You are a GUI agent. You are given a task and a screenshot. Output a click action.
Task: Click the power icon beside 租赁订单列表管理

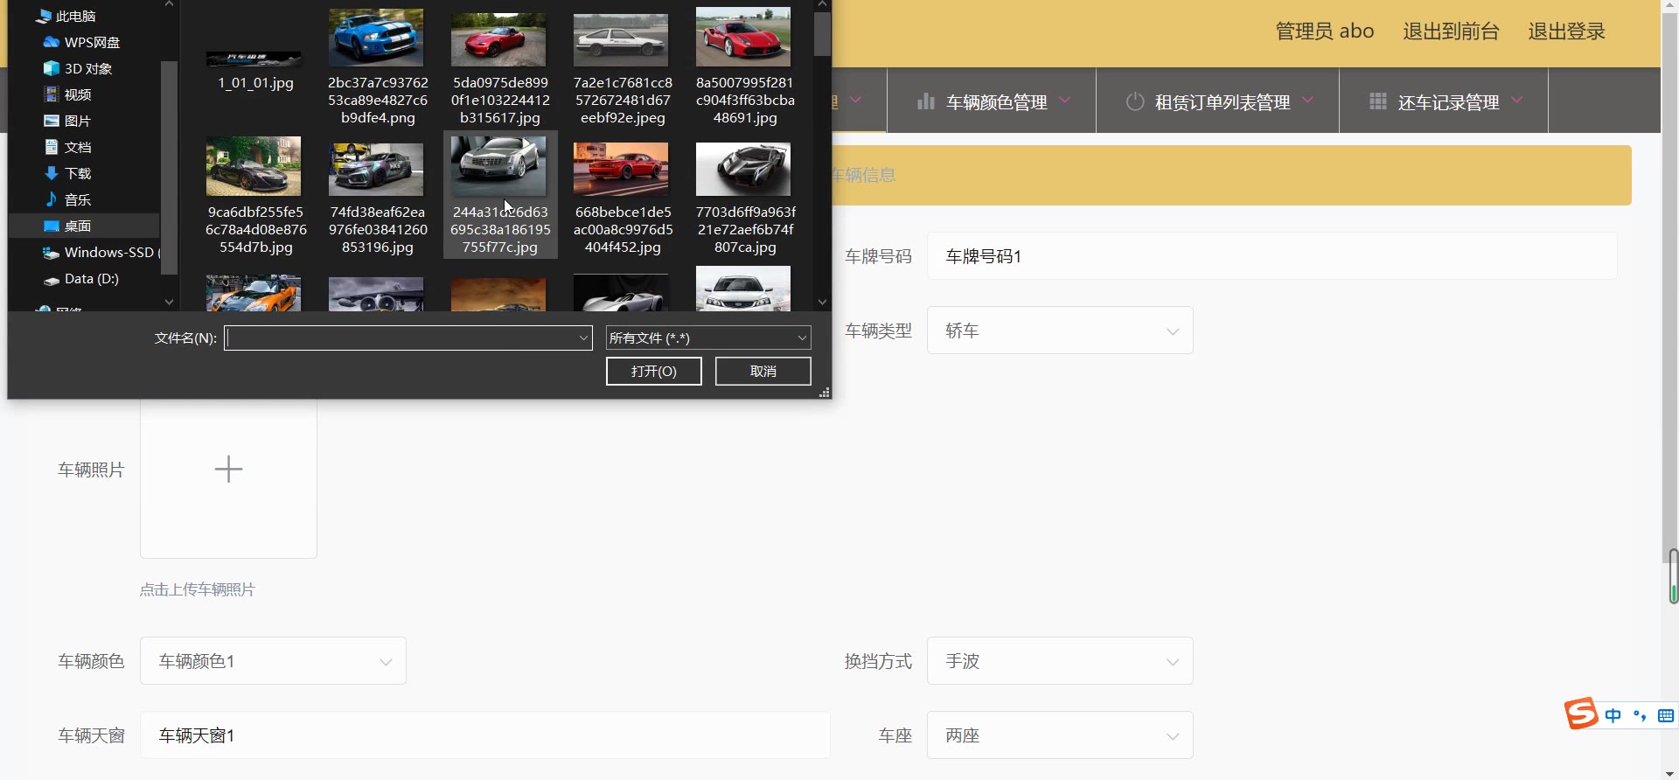[x=1134, y=102]
